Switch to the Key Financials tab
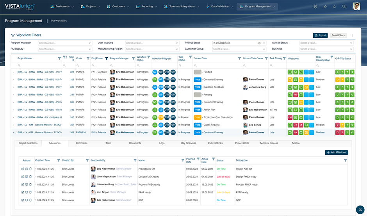 tap(189, 143)
